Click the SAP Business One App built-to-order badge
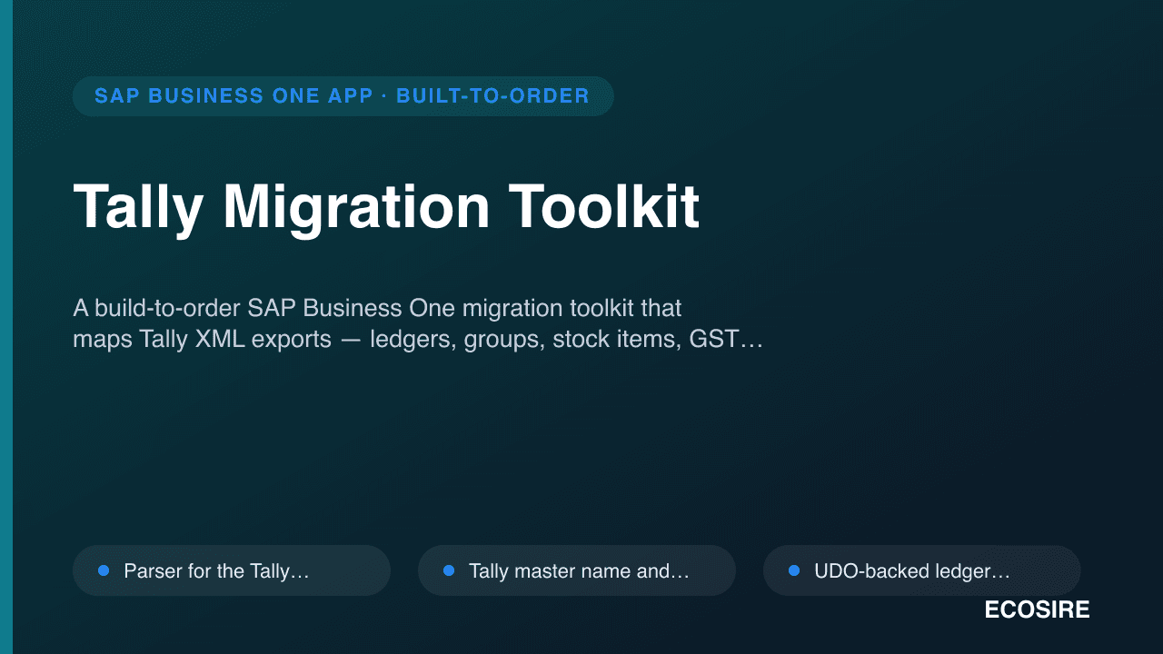 pos(343,96)
